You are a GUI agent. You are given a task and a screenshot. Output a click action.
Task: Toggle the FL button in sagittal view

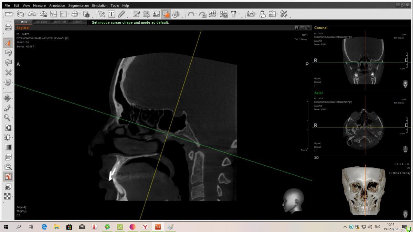pos(297,28)
